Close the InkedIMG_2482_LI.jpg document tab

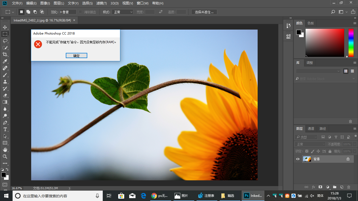74,20
